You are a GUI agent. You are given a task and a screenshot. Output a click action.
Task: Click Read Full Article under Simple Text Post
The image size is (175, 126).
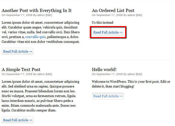pyautogui.click(x=17, y=120)
